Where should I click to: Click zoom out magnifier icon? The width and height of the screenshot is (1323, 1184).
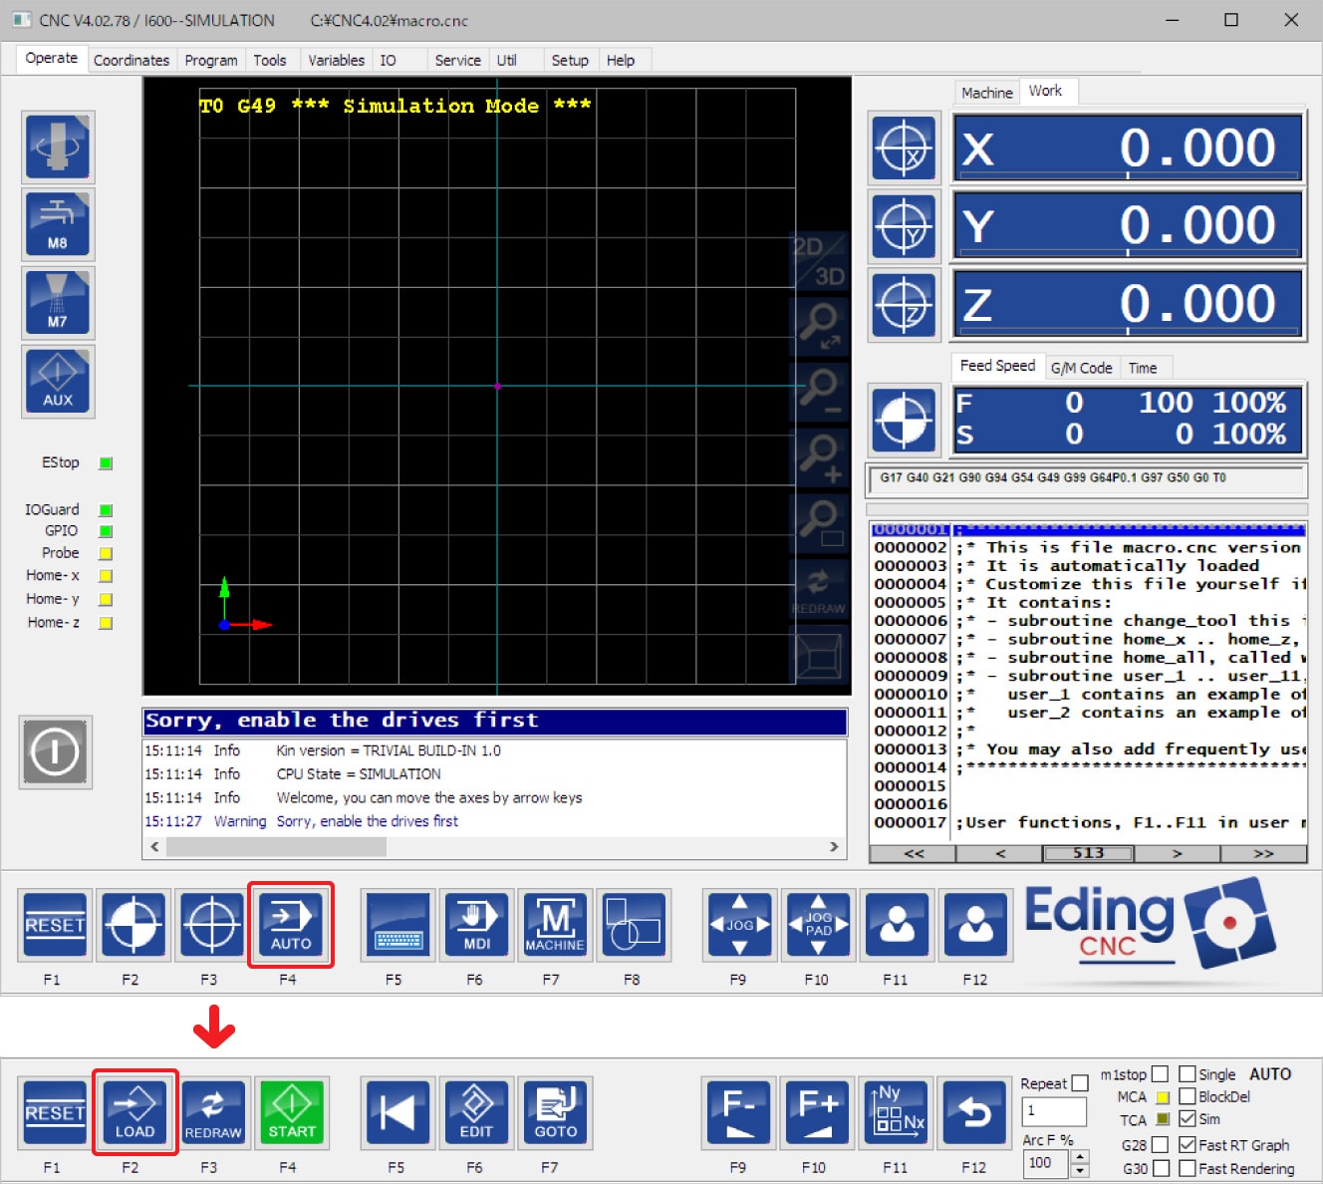[819, 392]
